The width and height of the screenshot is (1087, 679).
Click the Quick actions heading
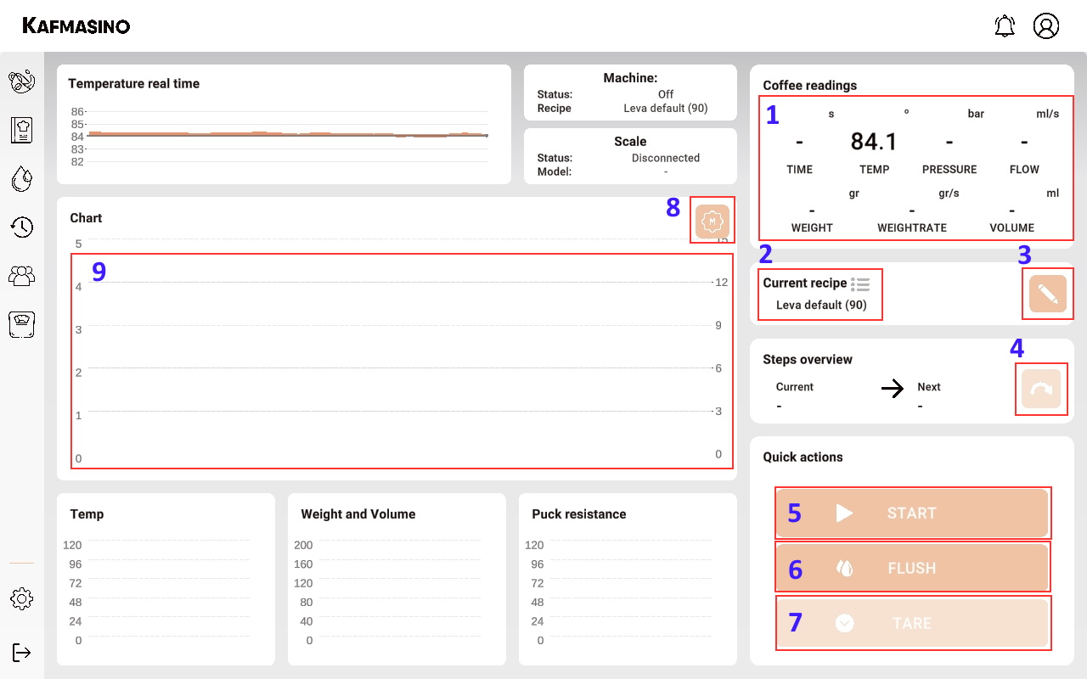[x=803, y=457]
